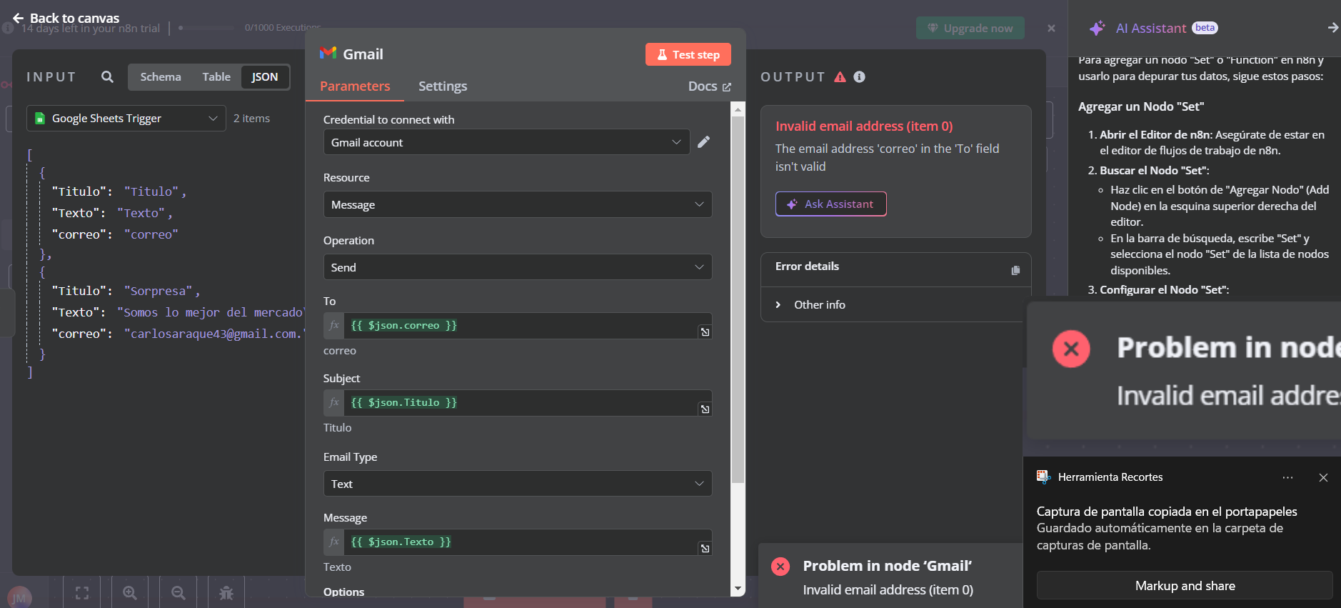
Task: Click the beta badge next to AI Assistant
Action: 1205,28
